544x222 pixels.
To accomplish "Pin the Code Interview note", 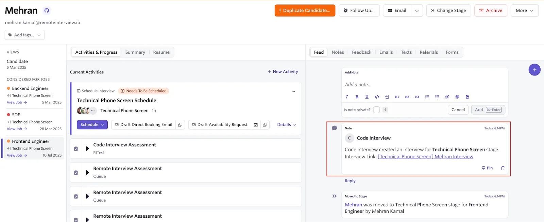I will [487, 168].
